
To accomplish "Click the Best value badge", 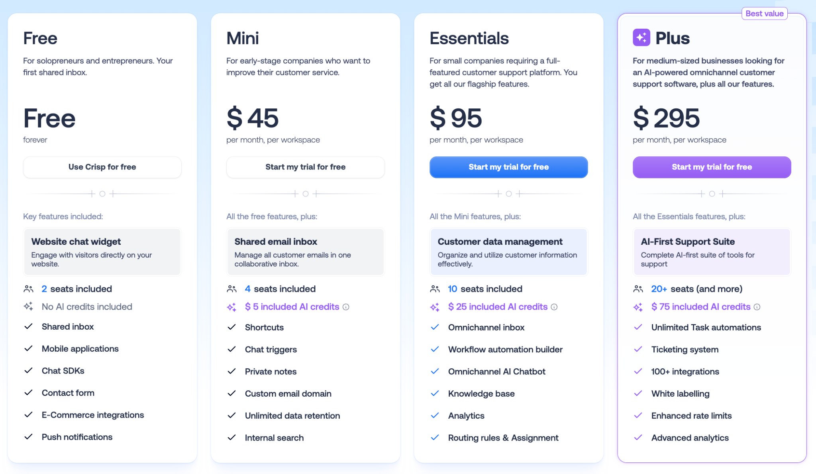I will click(765, 13).
